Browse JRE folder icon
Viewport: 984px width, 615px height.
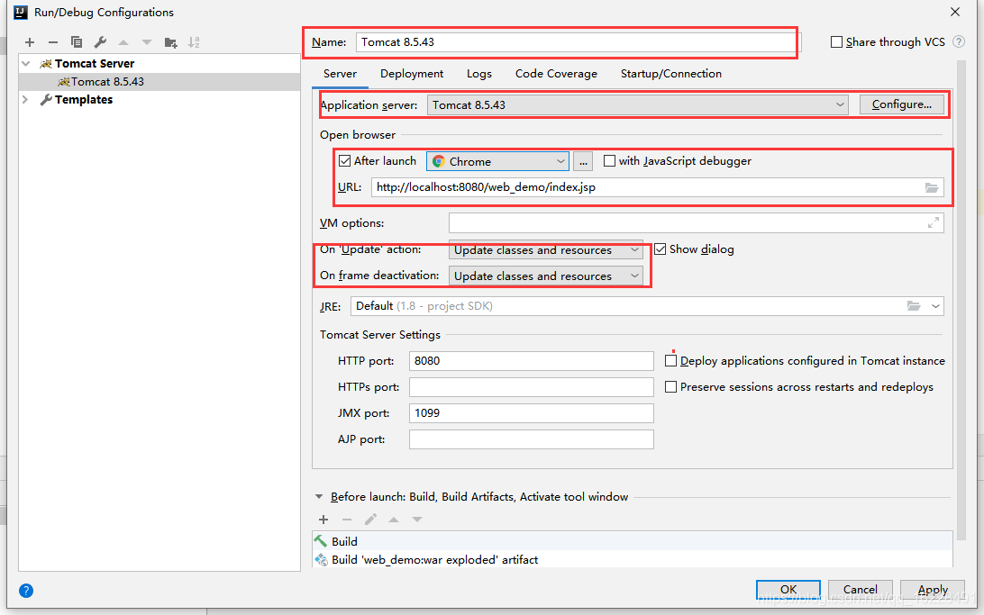coord(914,306)
